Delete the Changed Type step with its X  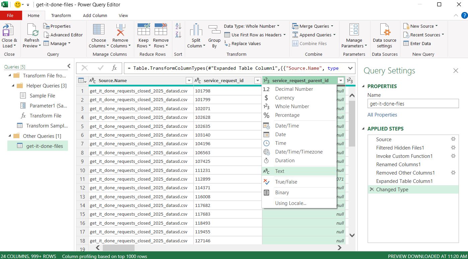(x=372, y=189)
